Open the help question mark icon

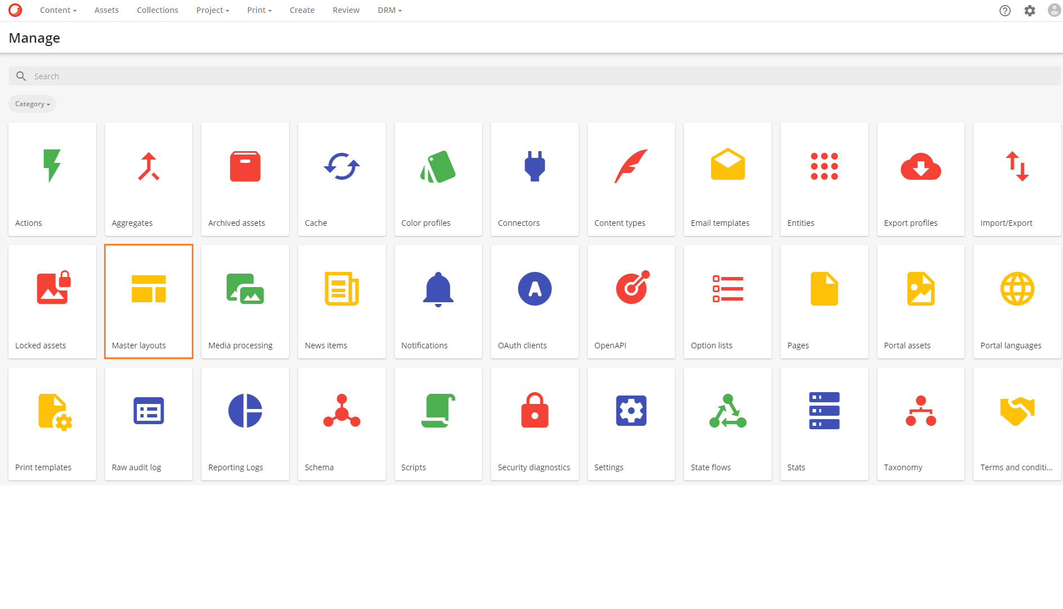click(x=1005, y=11)
